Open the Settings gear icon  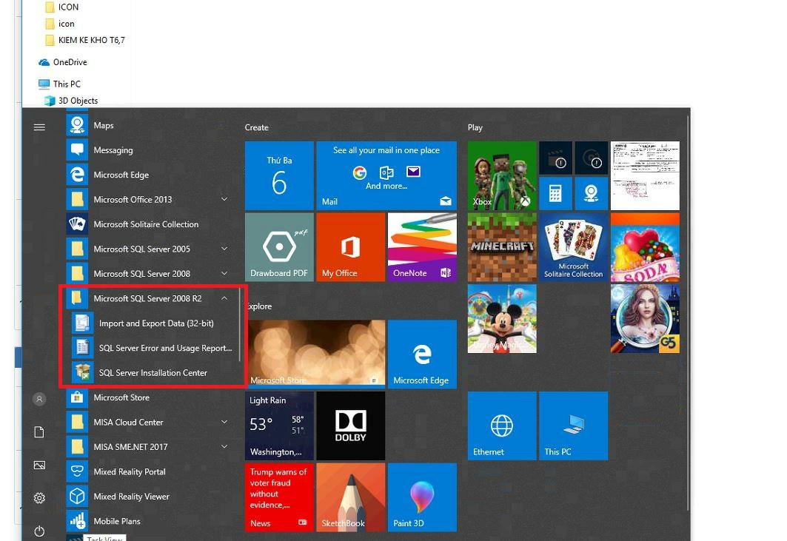pos(39,498)
